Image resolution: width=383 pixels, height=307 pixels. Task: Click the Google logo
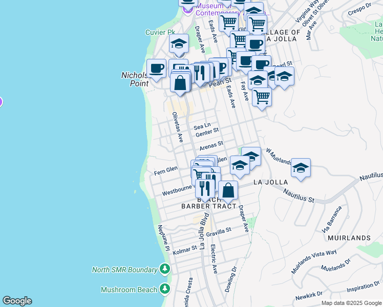pos(17,301)
